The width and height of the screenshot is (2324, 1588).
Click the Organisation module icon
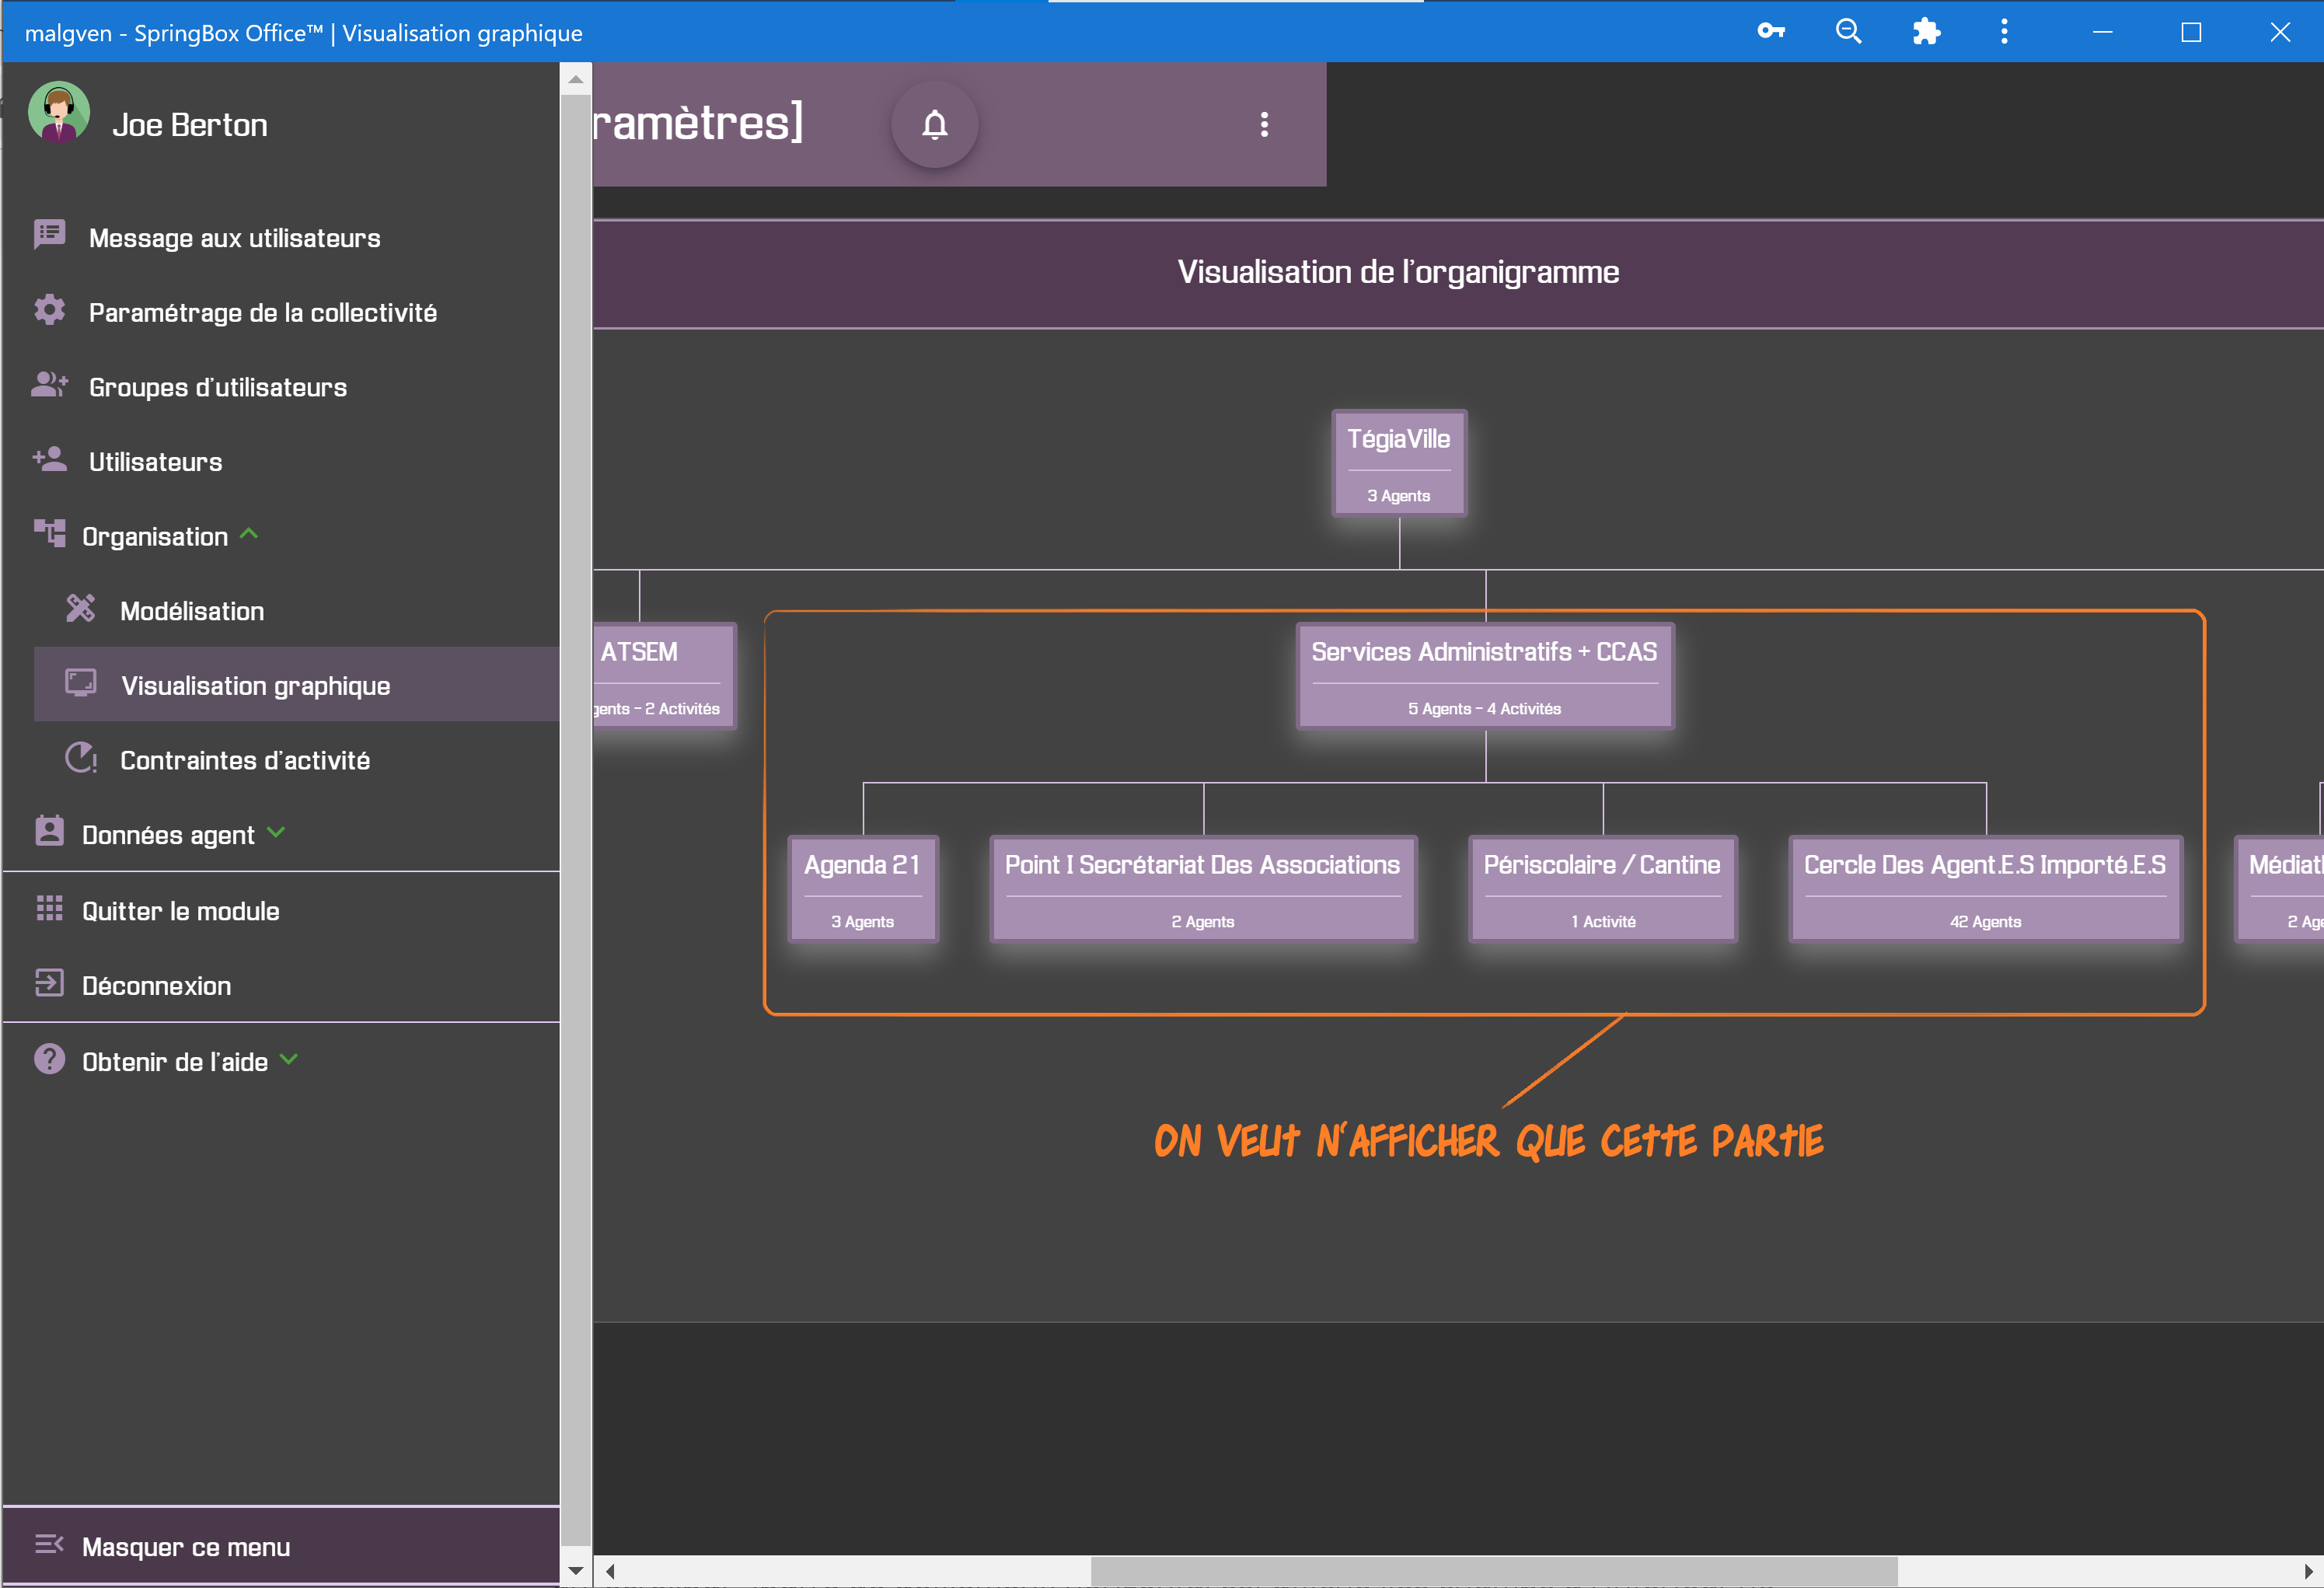tap(47, 536)
